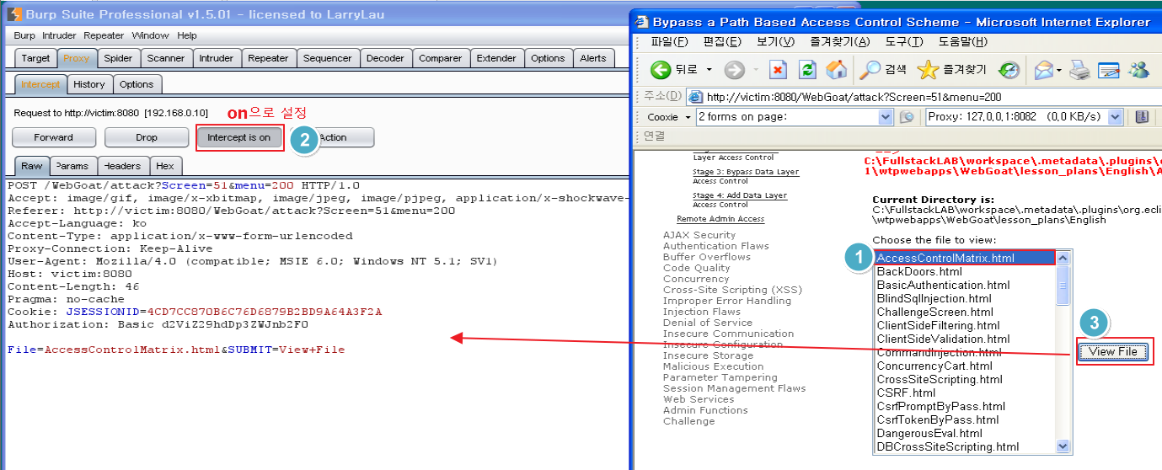The width and height of the screenshot is (1162, 470).
Task: Switch to the Alerts tab
Action: point(592,58)
